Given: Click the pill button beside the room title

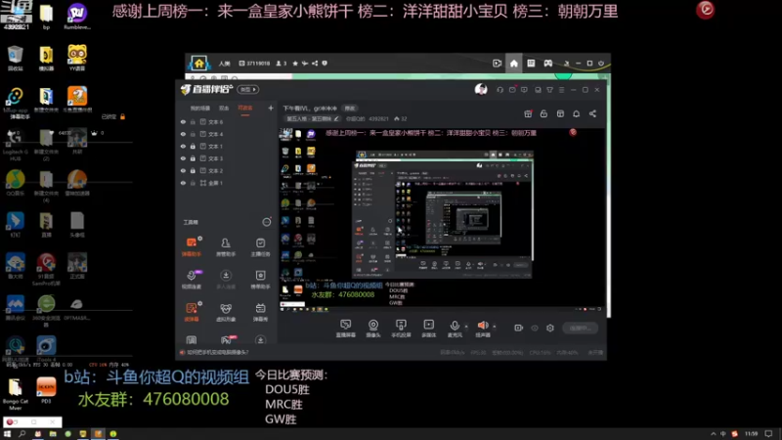Looking at the screenshot, I should click(x=350, y=109).
